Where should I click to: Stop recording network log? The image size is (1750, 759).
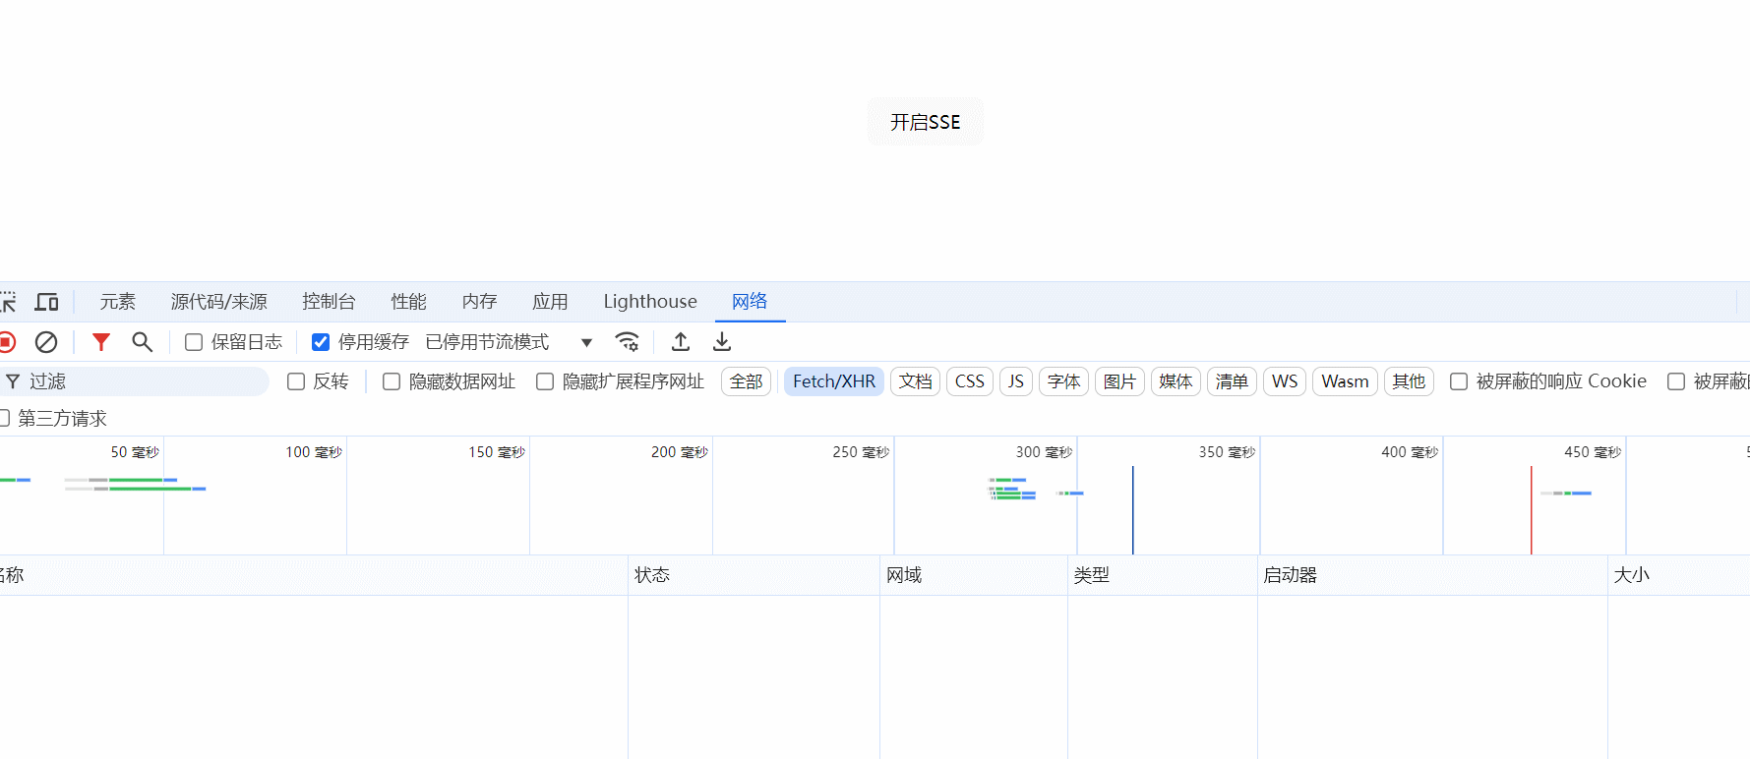[6, 342]
